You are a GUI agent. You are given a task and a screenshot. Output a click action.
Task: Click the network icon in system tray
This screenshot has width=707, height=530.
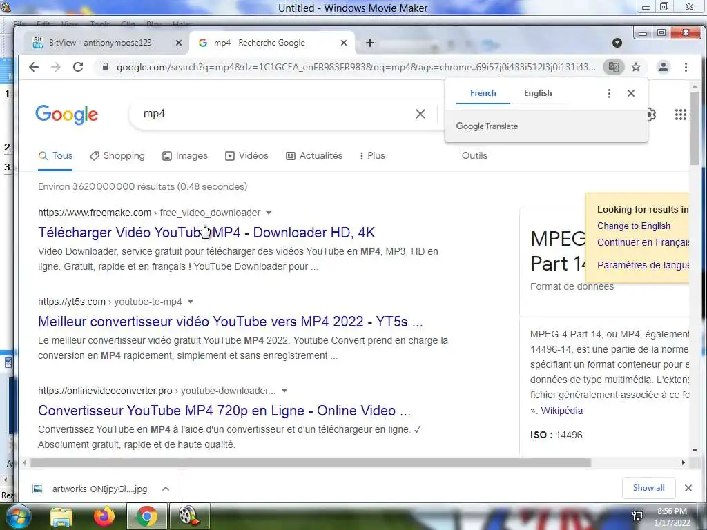point(637,516)
